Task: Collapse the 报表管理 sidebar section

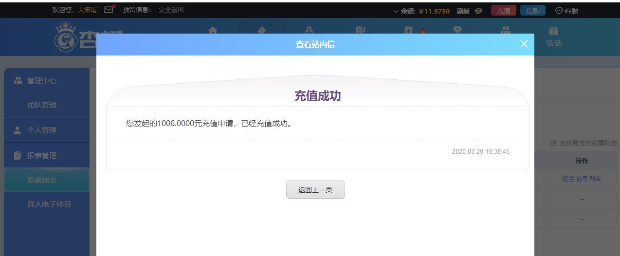Action: click(x=42, y=156)
